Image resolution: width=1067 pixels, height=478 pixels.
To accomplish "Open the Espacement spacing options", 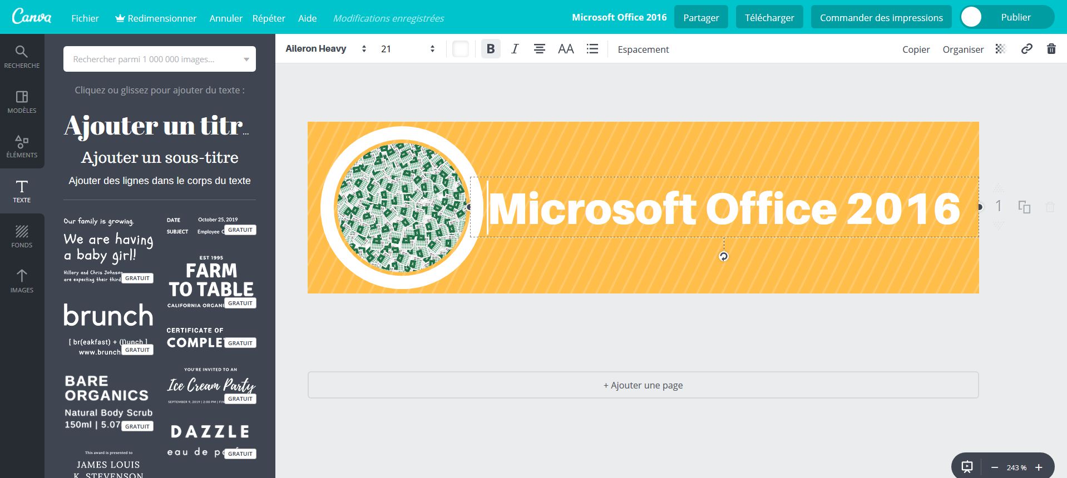I will [x=643, y=49].
